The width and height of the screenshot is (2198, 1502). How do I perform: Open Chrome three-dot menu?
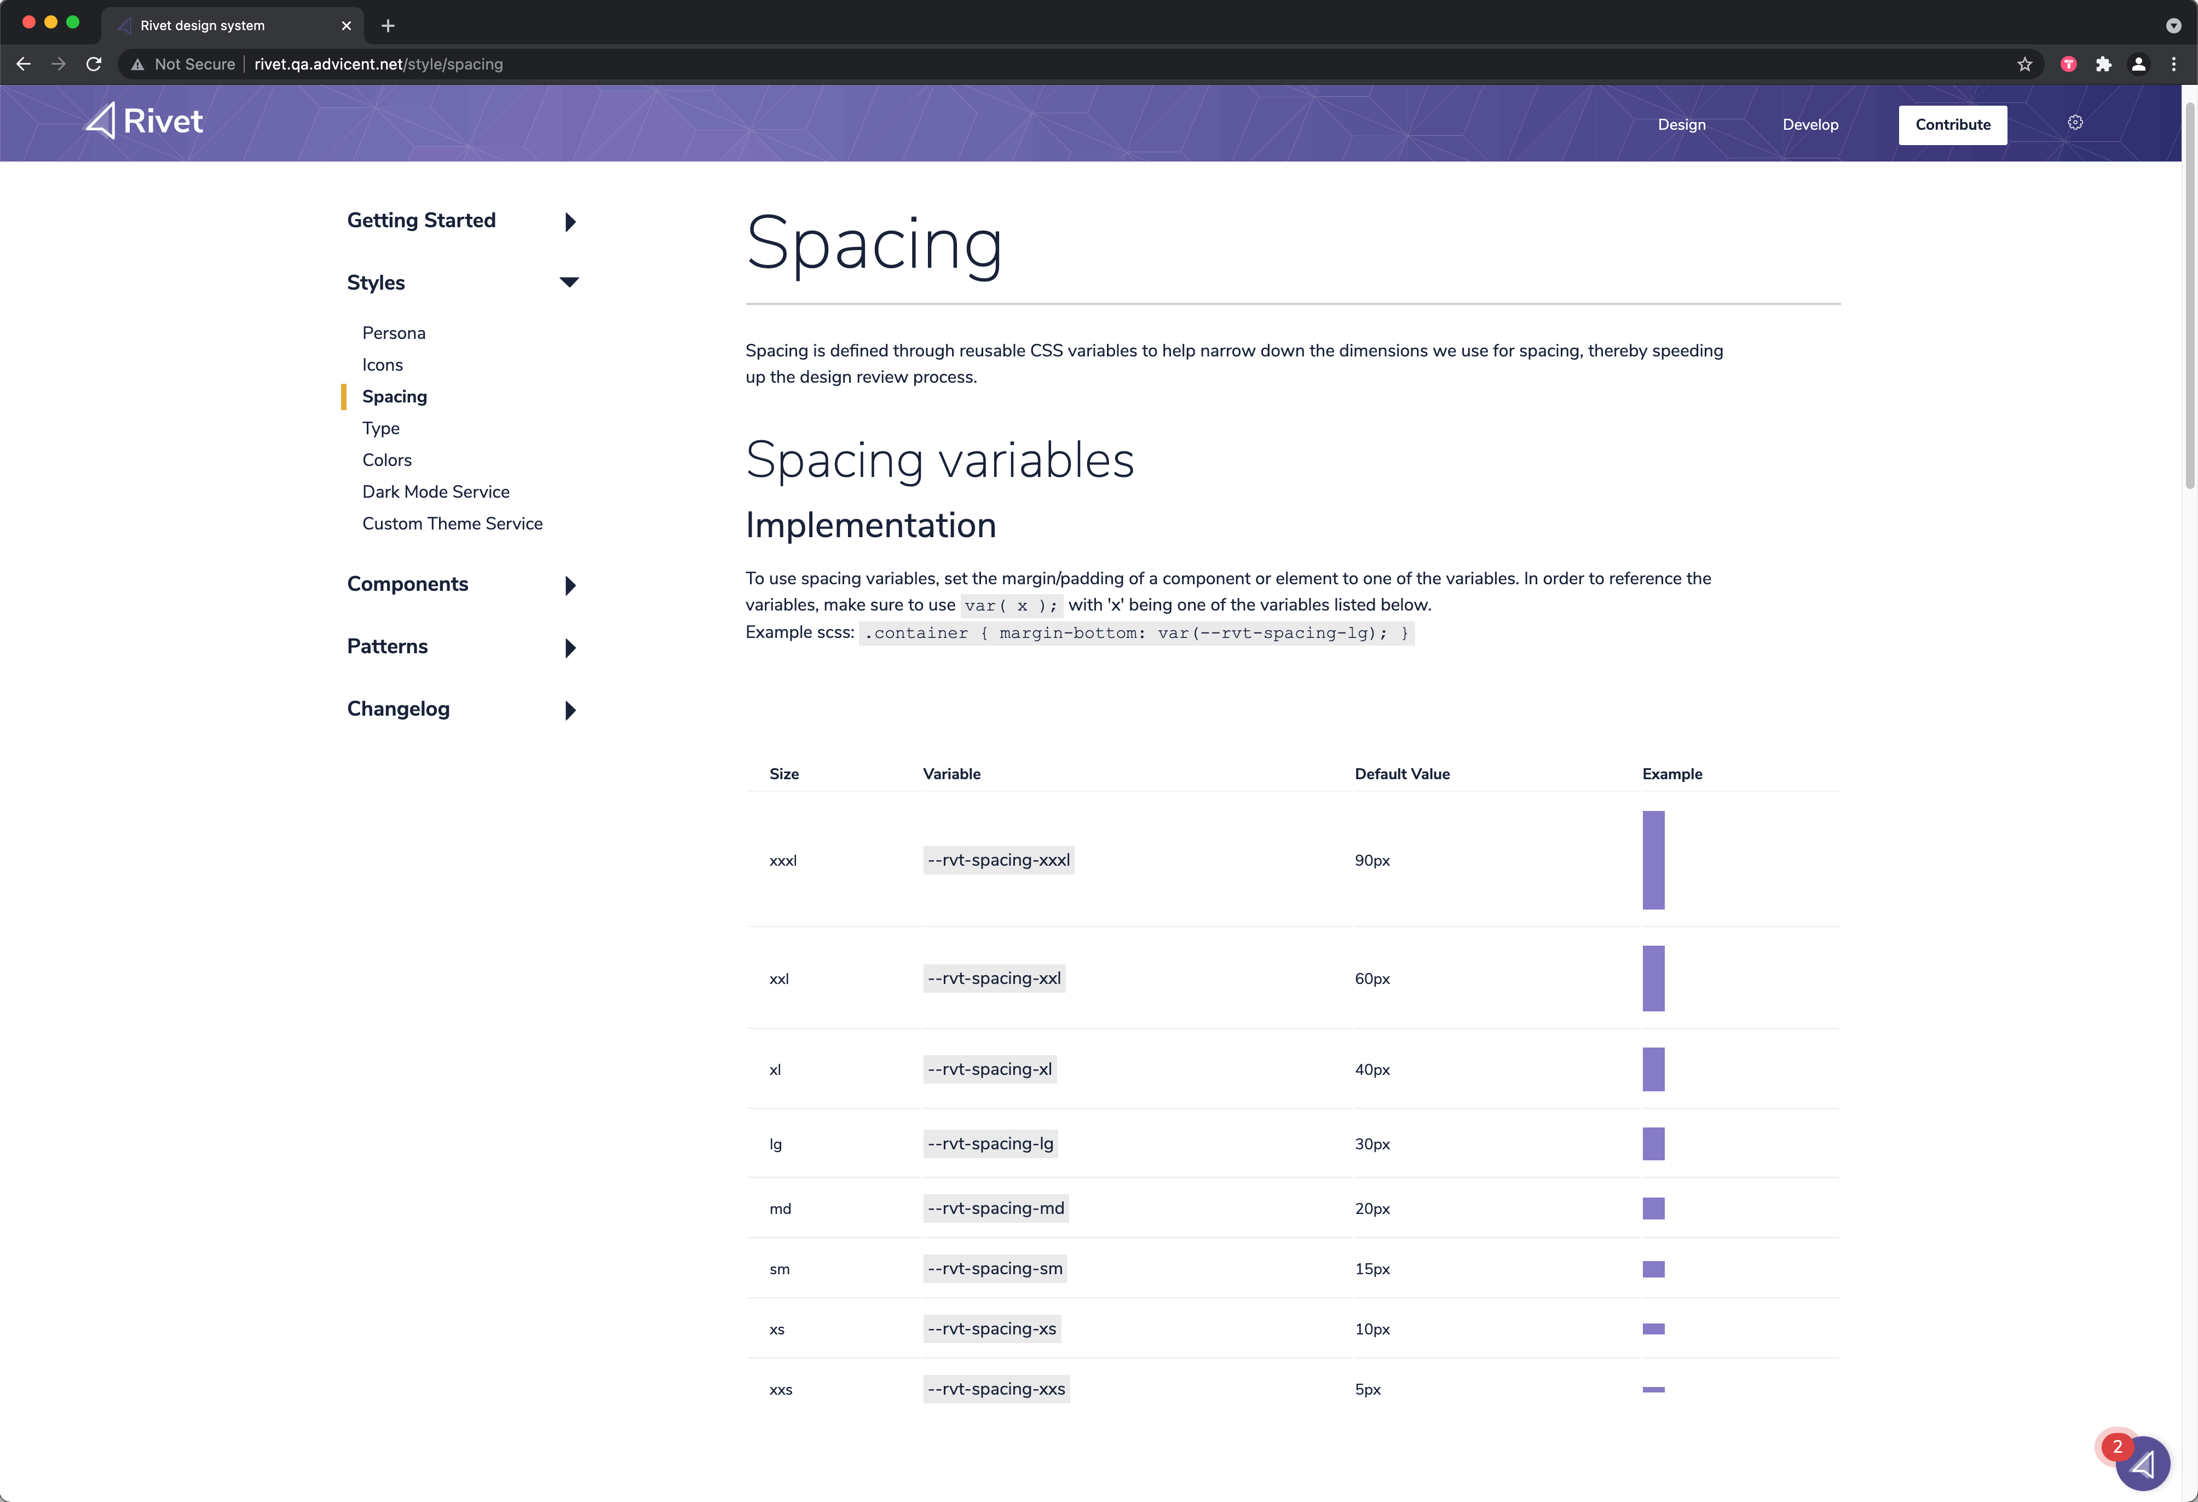pyautogui.click(x=2173, y=64)
